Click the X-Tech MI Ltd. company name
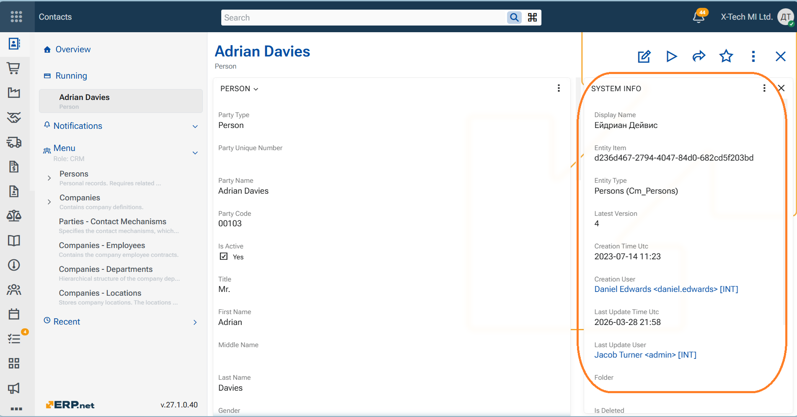Viewport: 797px width, 417px height. [746, 17]
